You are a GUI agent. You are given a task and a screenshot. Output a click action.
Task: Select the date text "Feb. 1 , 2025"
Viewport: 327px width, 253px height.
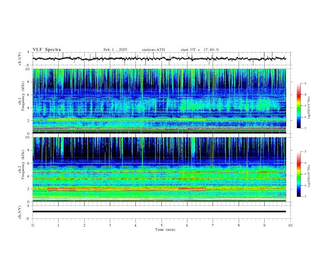coord(115,50)
